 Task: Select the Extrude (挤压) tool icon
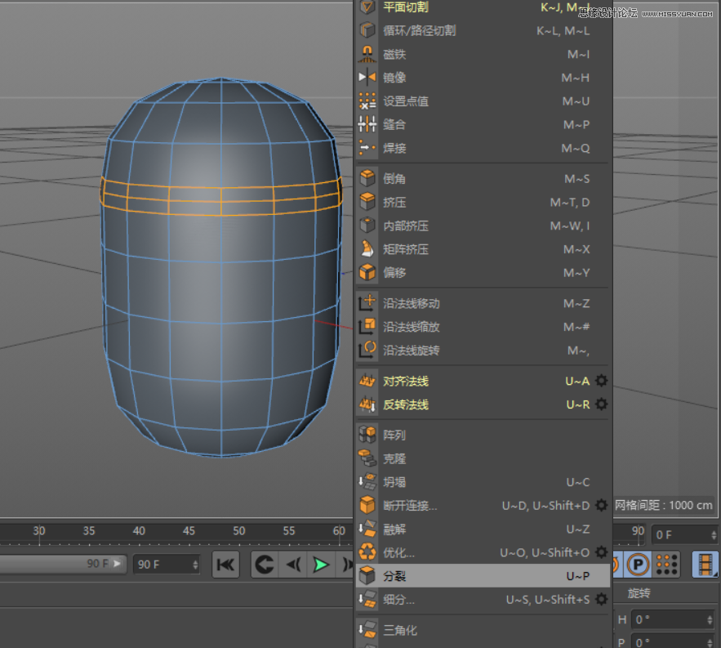367,202
